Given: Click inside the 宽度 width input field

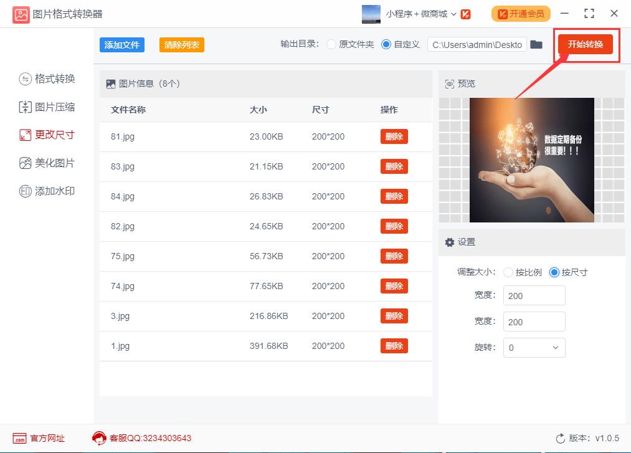Looking at the screenshot, I should [534, 295].
